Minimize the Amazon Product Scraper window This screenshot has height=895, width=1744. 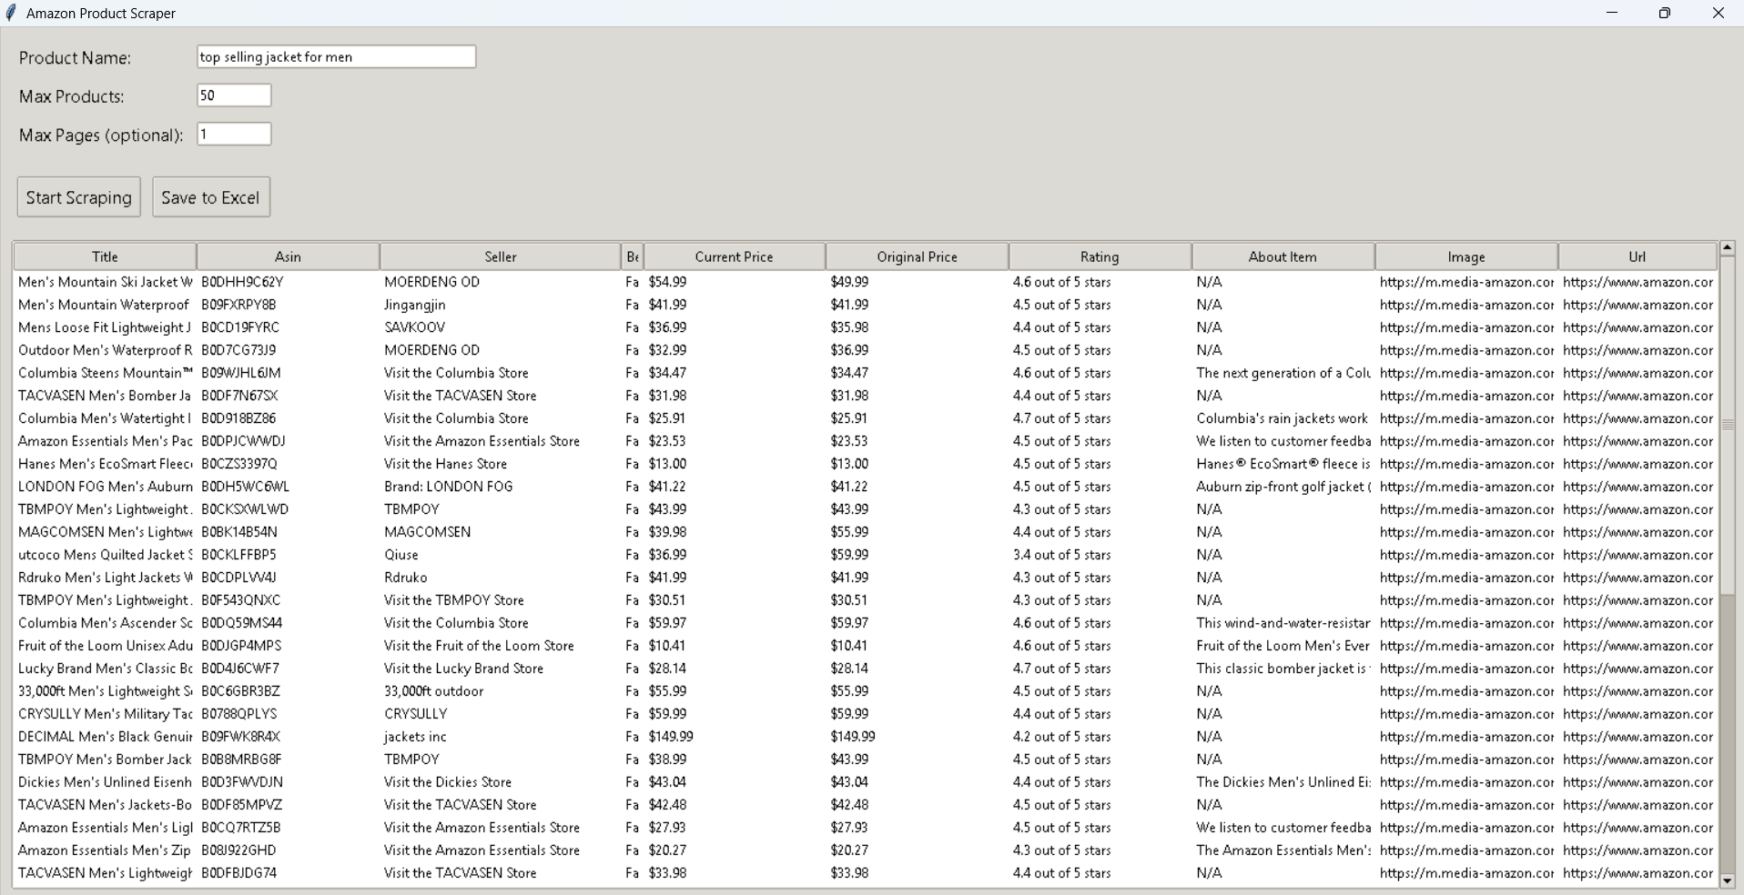[1612, 13]
